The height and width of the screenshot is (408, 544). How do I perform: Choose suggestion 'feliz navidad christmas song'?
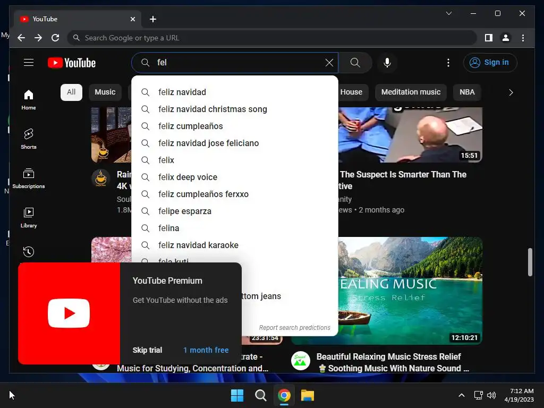click(234, 109)
